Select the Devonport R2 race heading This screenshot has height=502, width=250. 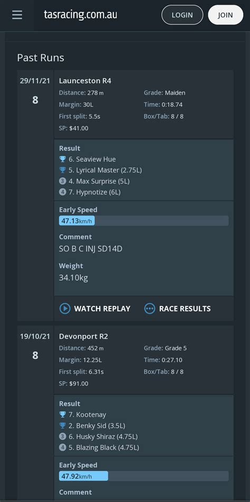click(x=84, y=336)
